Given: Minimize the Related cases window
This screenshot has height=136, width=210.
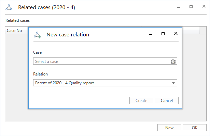Looking at the screenshot, I should click(178, 7).
